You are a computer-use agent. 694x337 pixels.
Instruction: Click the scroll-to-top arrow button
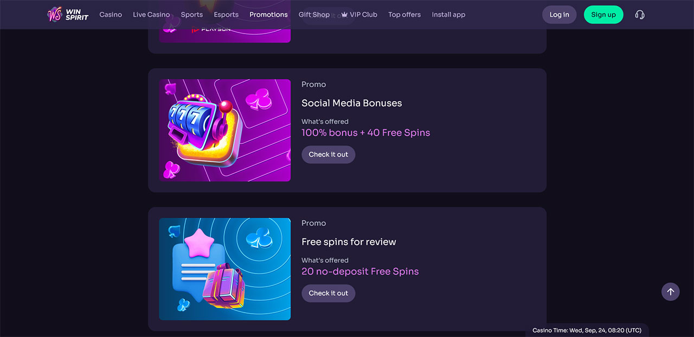pyautogui.click(x=670, y=291)
